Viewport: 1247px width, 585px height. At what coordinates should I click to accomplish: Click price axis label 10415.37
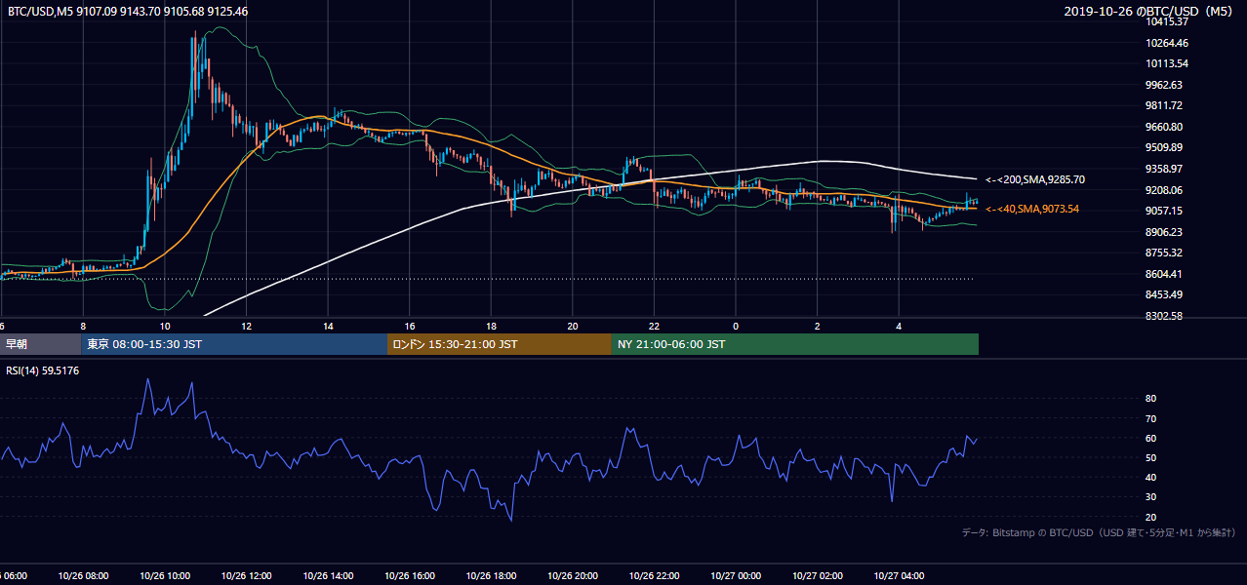[x=1167, y=21]
